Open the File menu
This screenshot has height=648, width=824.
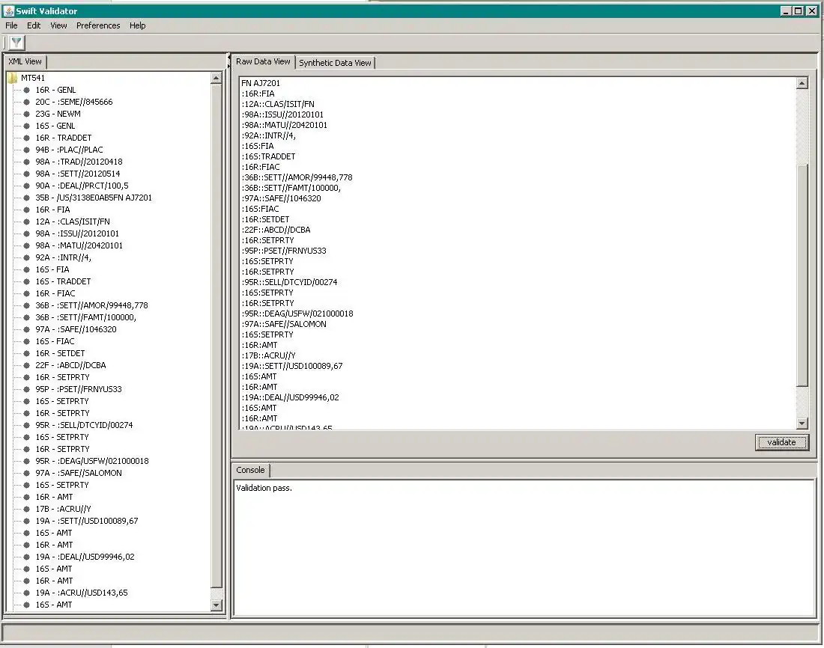[x=11, y=25]
